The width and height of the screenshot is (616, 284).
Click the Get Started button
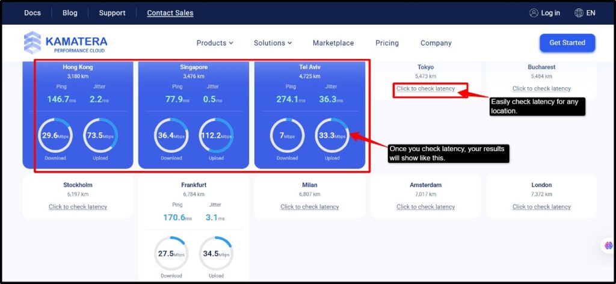[567, 43]
